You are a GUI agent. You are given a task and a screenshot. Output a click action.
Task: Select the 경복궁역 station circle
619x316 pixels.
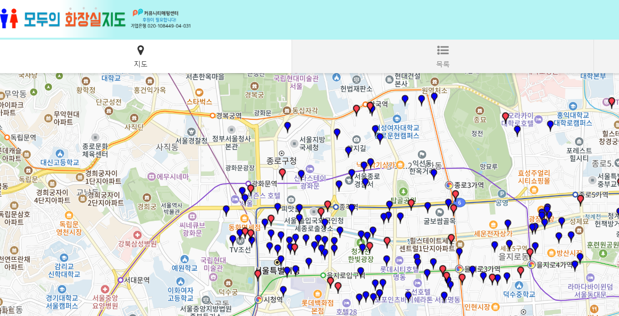tap(212, 115)
